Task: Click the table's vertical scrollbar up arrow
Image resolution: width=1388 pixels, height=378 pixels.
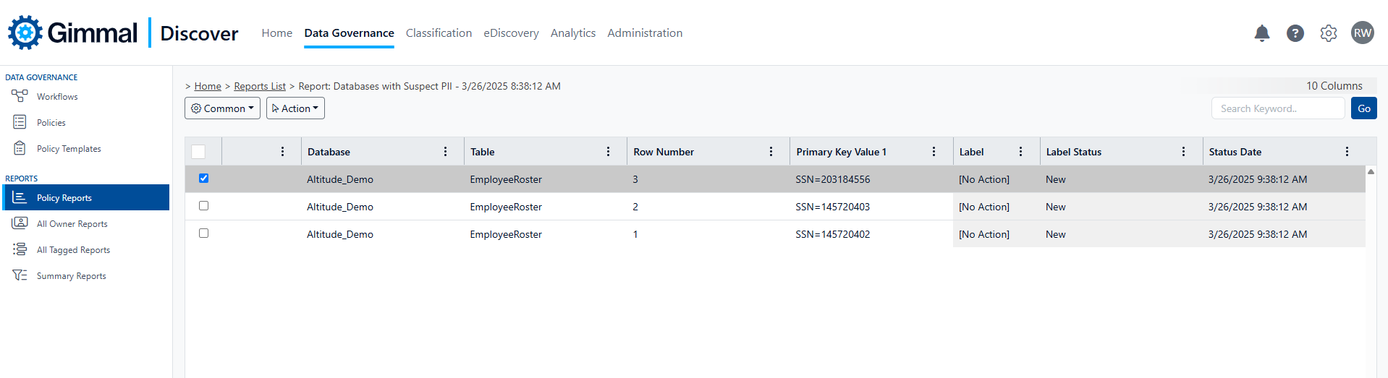Action: [1371, 172]
